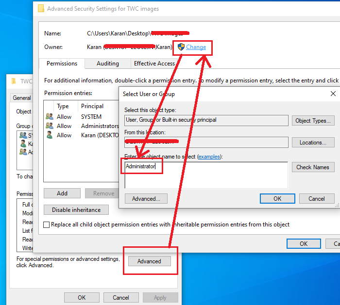Click the object type field
Viewport: 340px width, 305px height.
pos(206,120)
